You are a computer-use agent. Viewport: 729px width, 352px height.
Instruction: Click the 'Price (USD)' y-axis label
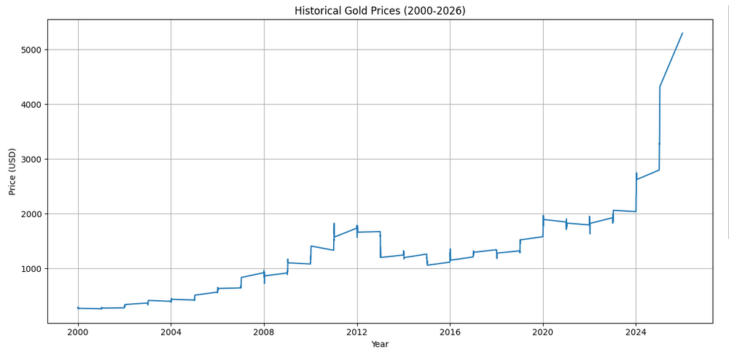tap(12, 171)
